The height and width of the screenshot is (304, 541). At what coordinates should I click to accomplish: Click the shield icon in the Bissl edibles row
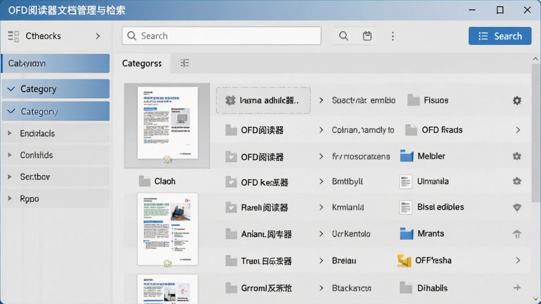(x=517, y=207)
